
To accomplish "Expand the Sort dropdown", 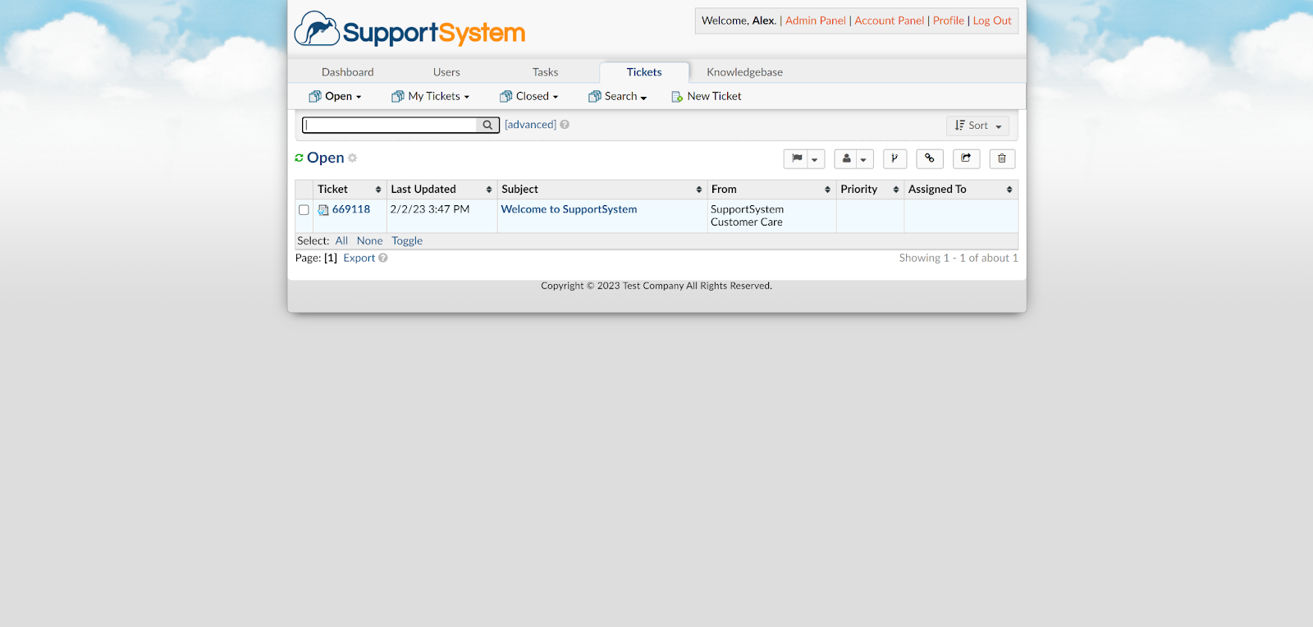I will 977,126.
